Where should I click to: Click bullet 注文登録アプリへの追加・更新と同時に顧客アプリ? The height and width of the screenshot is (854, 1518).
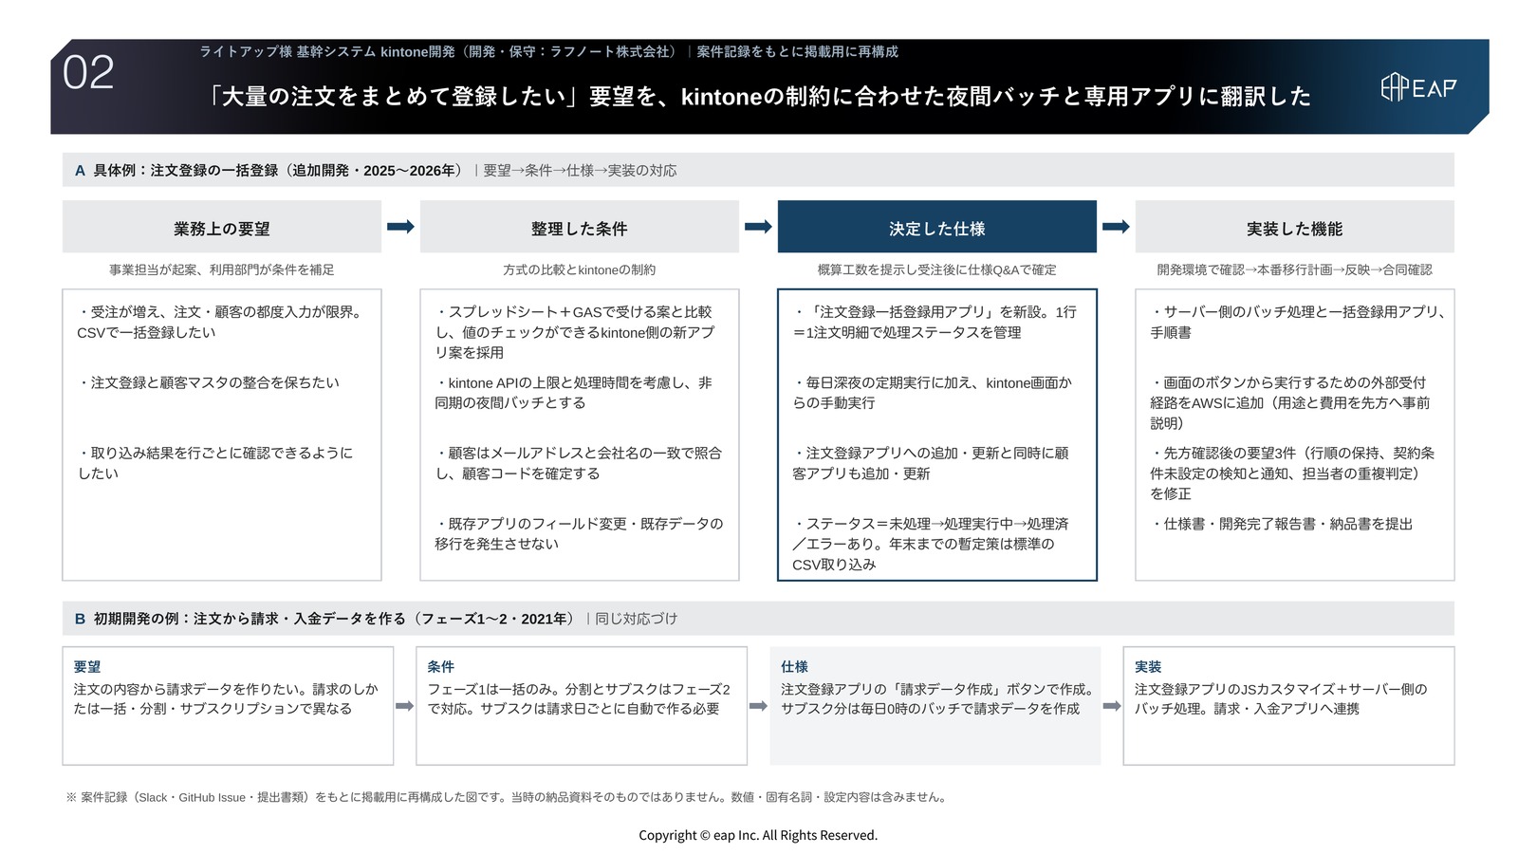tap(931, 463)
